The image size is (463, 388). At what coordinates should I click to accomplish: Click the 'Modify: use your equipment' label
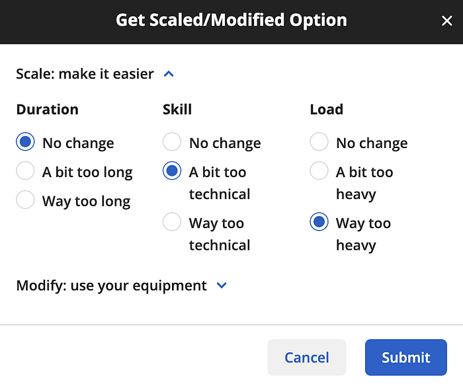point(111,286)
